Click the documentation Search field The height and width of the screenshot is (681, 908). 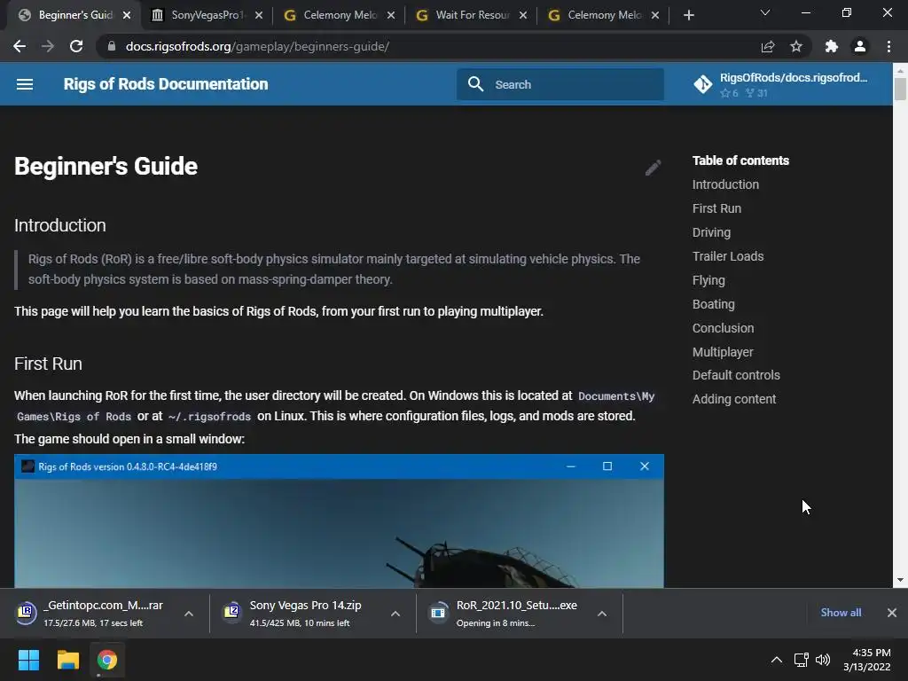tap(560, 84)
